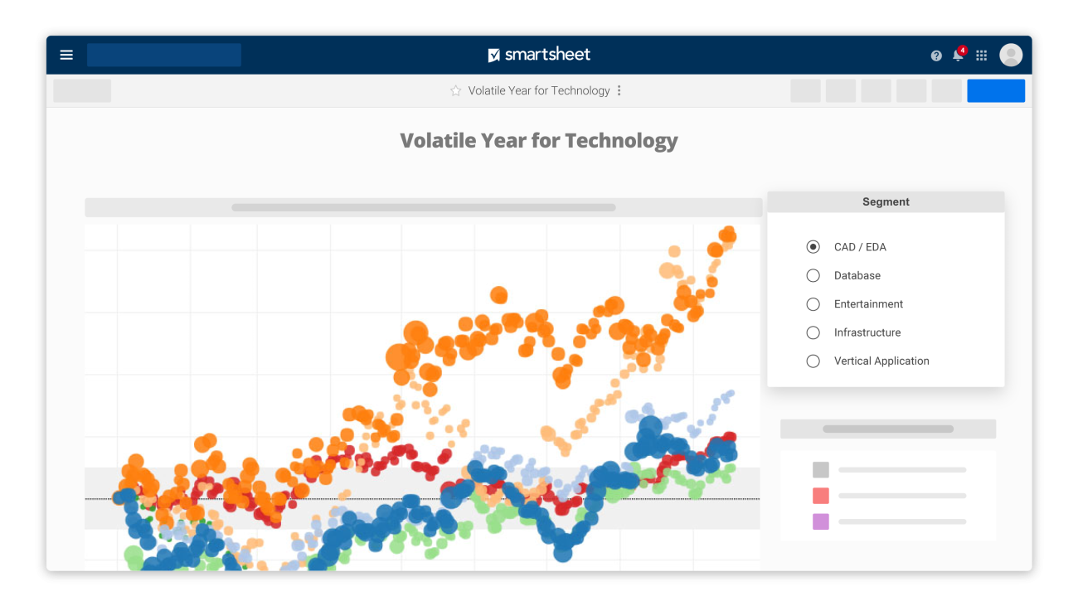Open the hamburger navigation menu

pyautogui.click(x=66, y=54)
